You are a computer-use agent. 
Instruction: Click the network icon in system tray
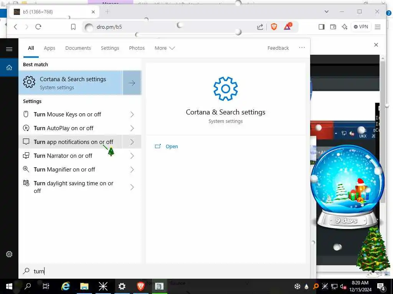tap(334, 286)
